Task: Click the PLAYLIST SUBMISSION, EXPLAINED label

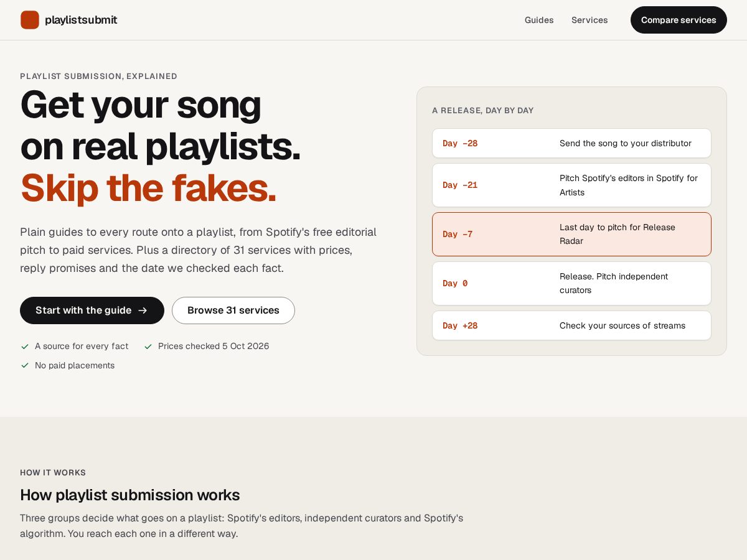Action: (98, 77)
